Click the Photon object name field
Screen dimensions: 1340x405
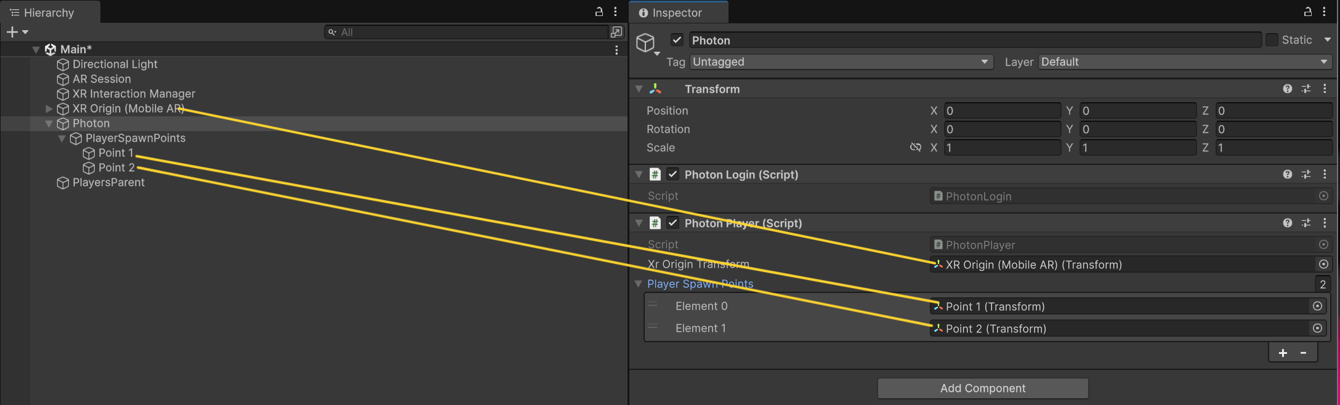[x=974, y=40]
